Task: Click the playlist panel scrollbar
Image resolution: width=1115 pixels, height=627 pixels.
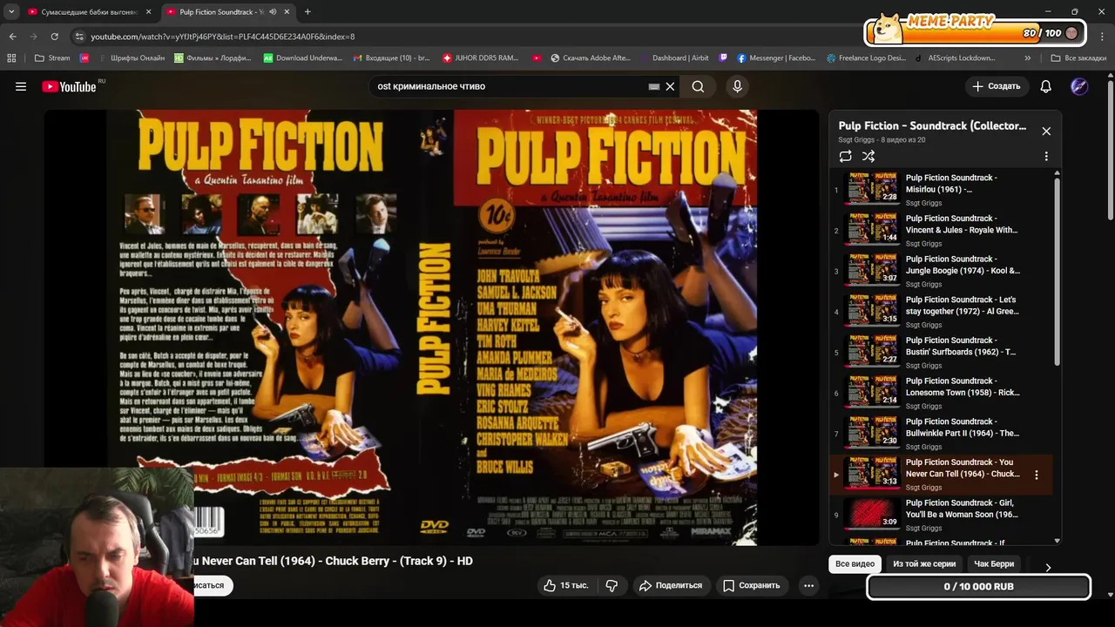Action: pyautogui.click(x=1058, y=270)
